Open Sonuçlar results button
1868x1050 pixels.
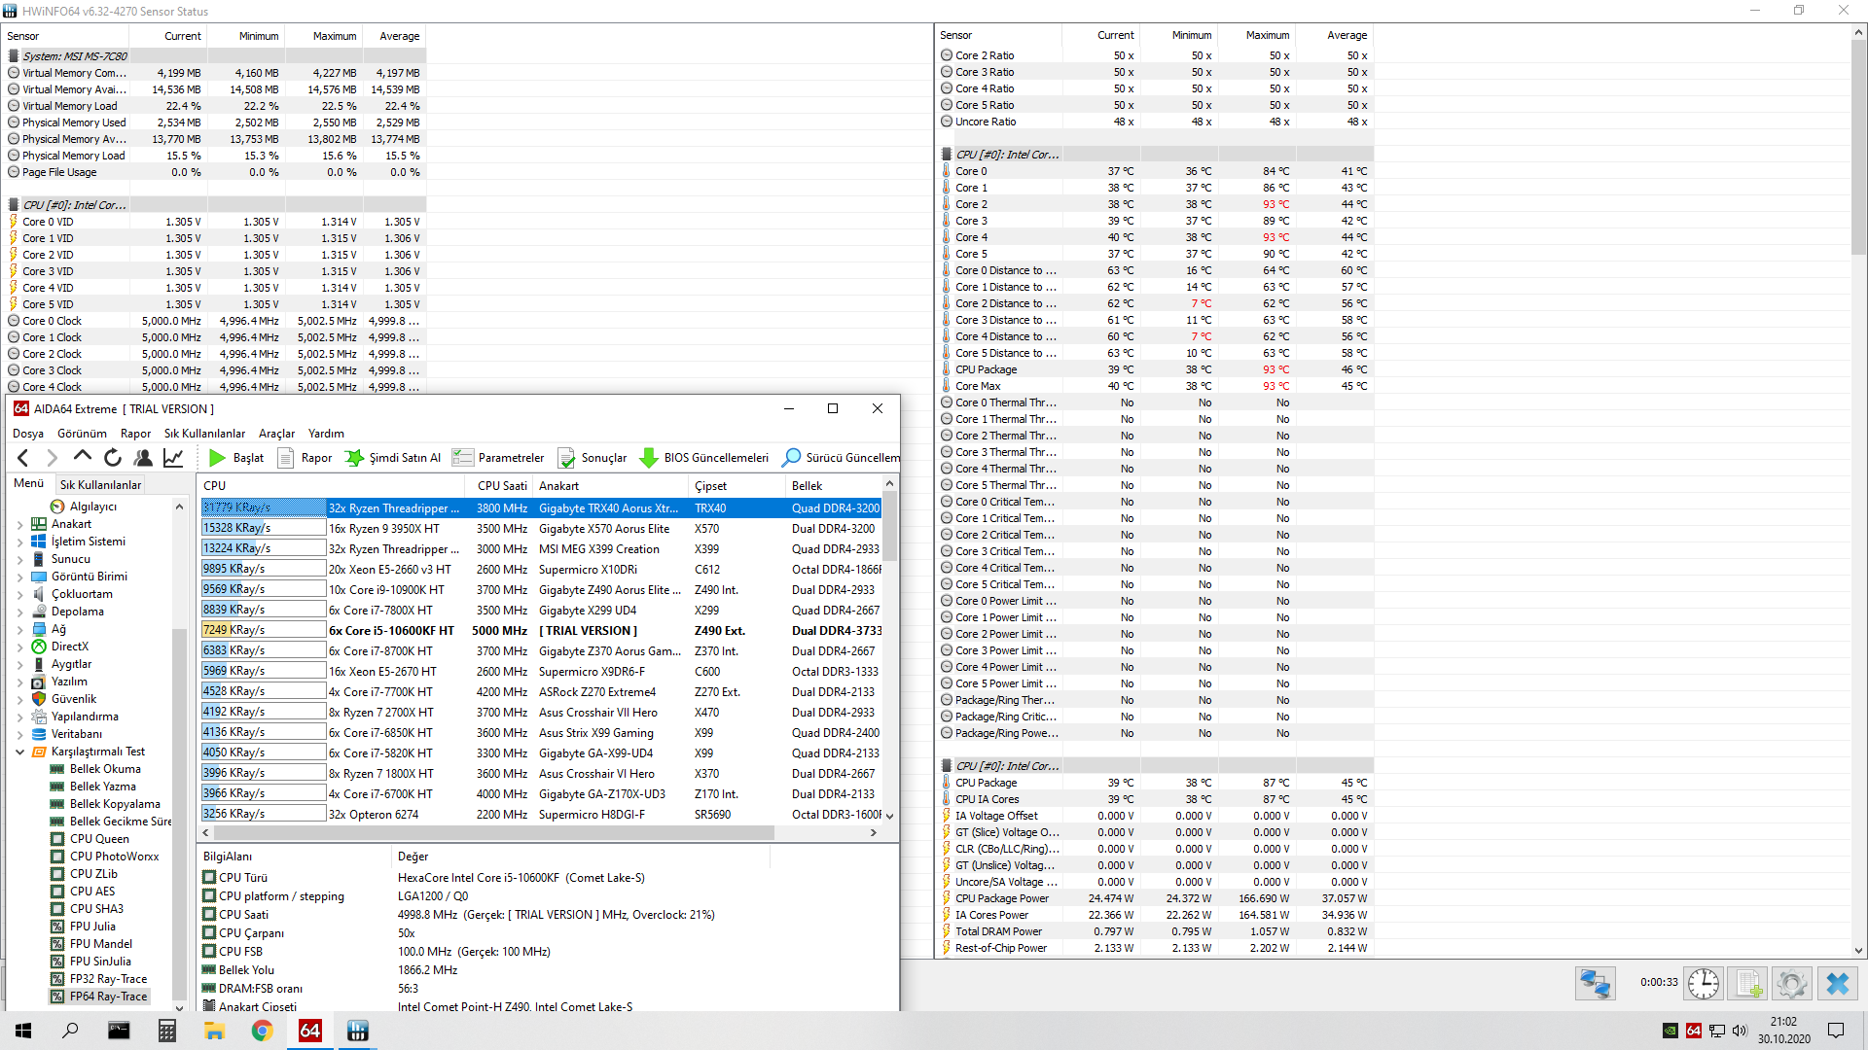click(592, 458)
